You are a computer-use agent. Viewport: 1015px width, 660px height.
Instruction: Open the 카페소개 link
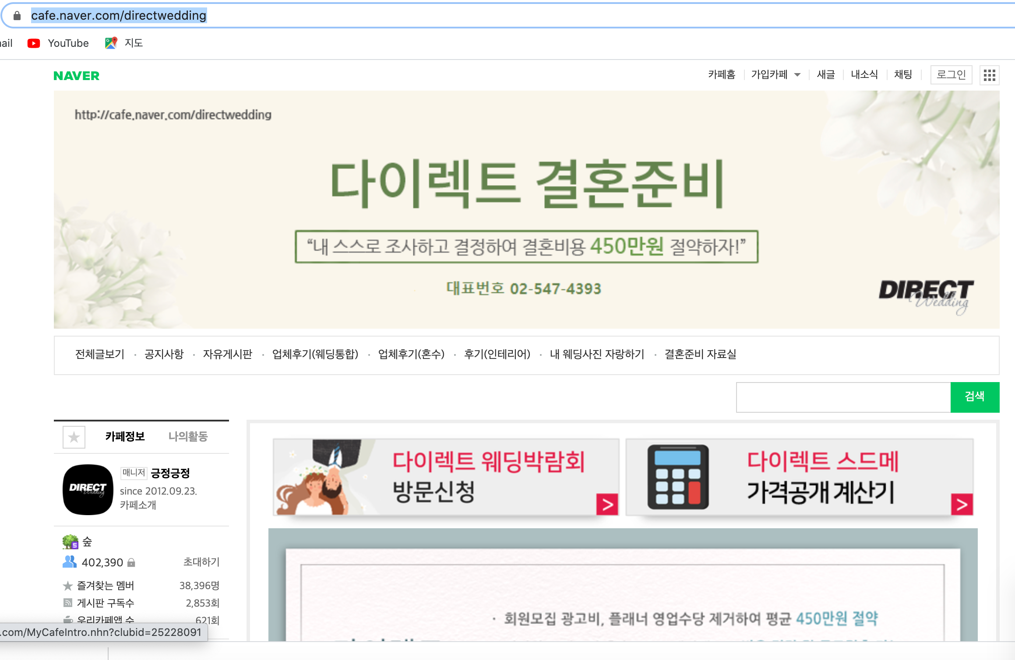138,505
